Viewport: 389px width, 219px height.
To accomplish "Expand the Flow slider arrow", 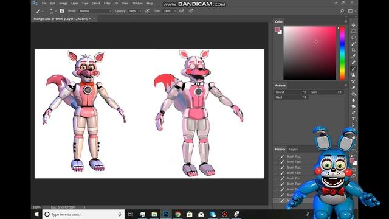I will pyautogui.click(x=174, y=11).
